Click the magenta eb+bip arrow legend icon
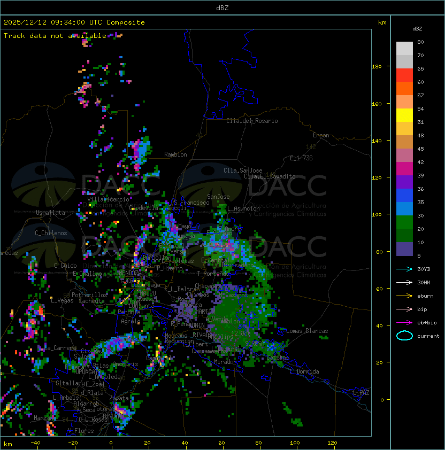 click(x=404, y=323)
